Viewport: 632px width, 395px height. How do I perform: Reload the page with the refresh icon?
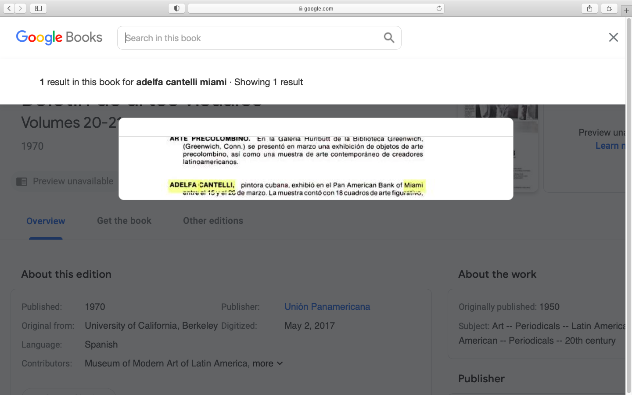[x=439, y=8]
